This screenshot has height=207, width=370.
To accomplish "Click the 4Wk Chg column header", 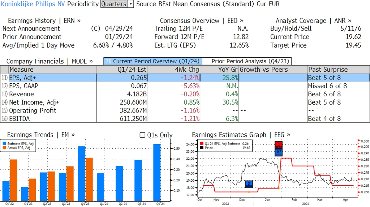I will coord(174,70).
